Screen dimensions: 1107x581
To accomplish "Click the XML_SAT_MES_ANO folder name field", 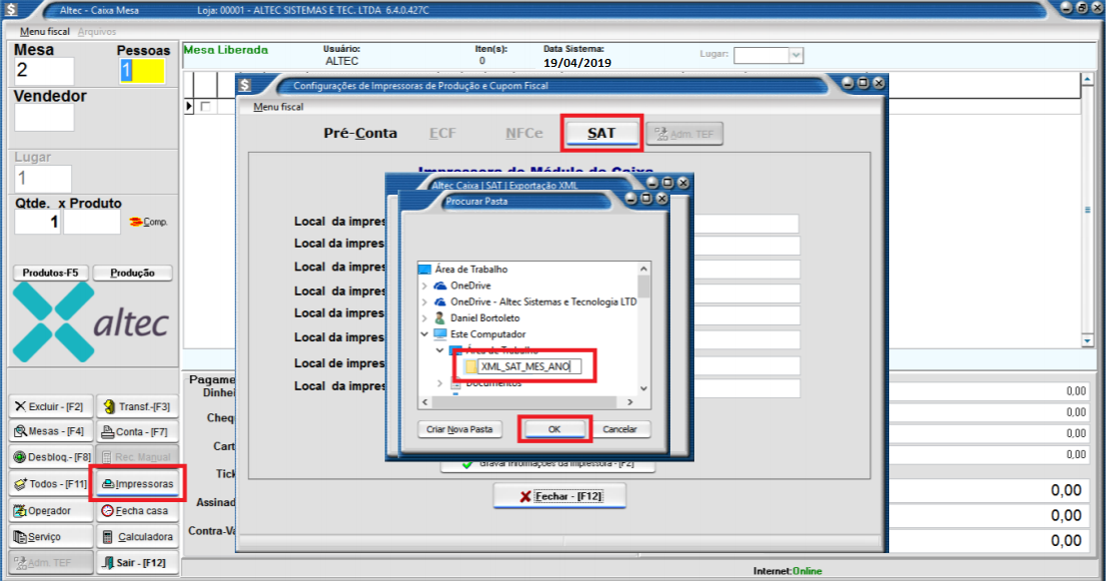I will 530,366.
